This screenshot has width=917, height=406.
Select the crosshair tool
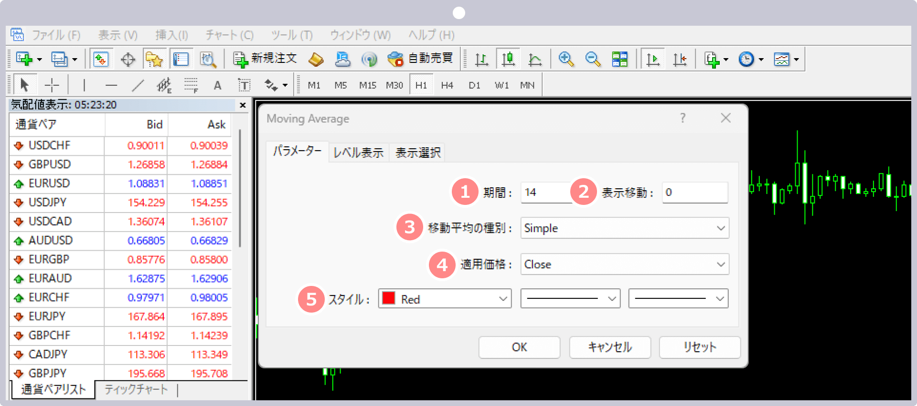[x=52, y=85]
